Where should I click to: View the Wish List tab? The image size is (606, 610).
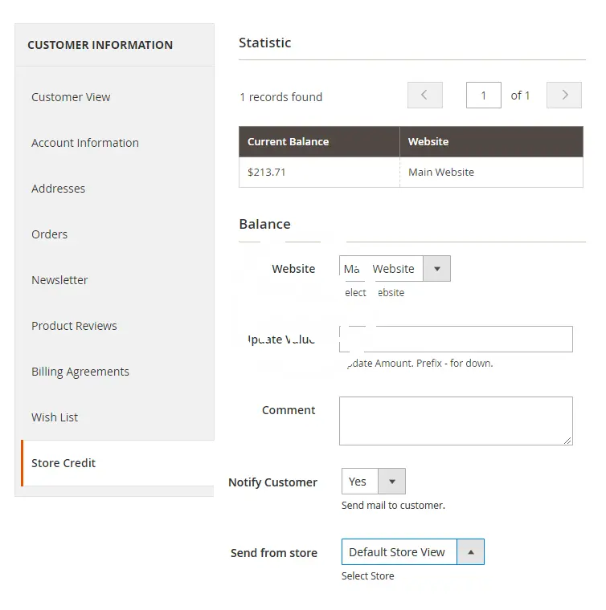pos(55,417)
